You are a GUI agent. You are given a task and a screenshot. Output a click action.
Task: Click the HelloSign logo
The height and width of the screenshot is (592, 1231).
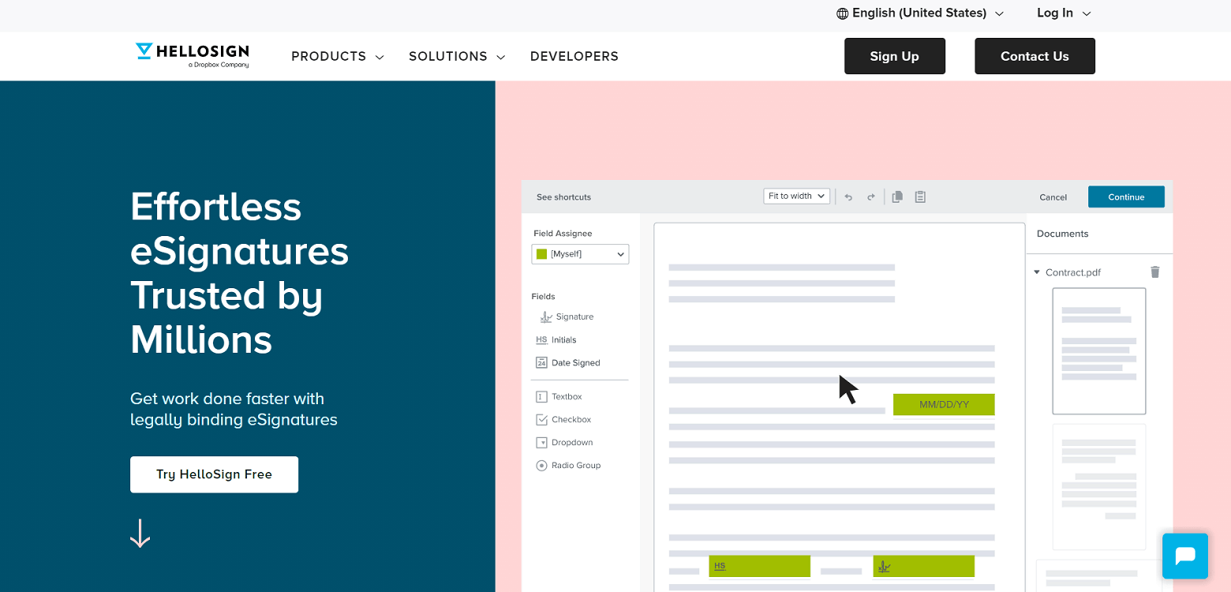click(x=192, y=55)
